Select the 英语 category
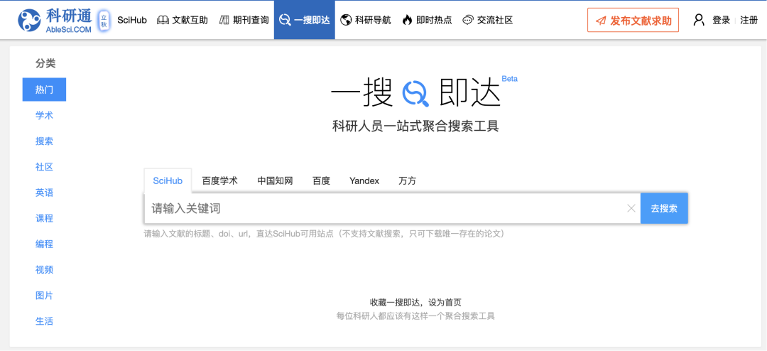 tap(44, 193)
